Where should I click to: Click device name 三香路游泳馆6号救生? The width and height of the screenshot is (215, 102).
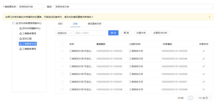(81, 51)
